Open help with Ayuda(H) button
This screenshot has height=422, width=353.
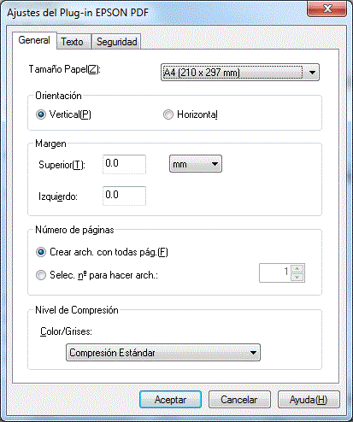pyautogui.click(x=309, y=400)
